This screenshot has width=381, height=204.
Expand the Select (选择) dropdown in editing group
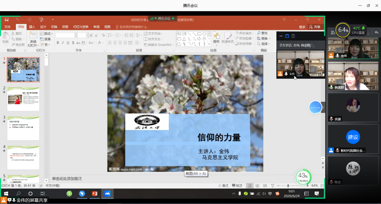pos(264,44)
